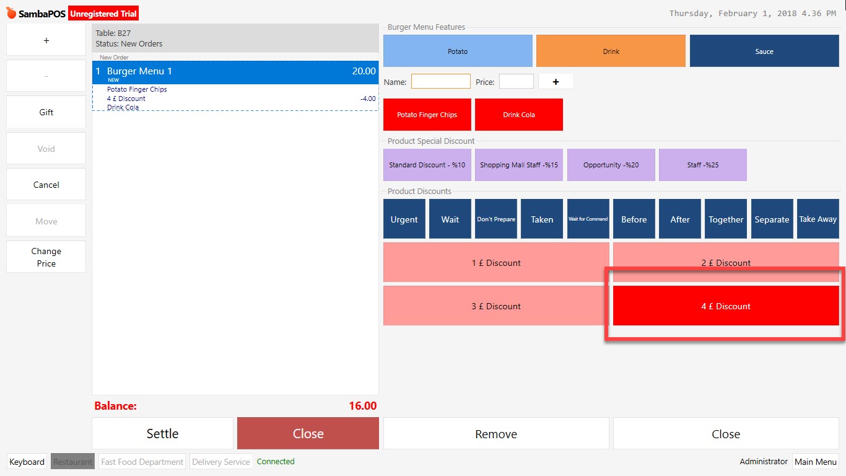
Task: Tag the order as Urgent
Action: tap(404, 218)
